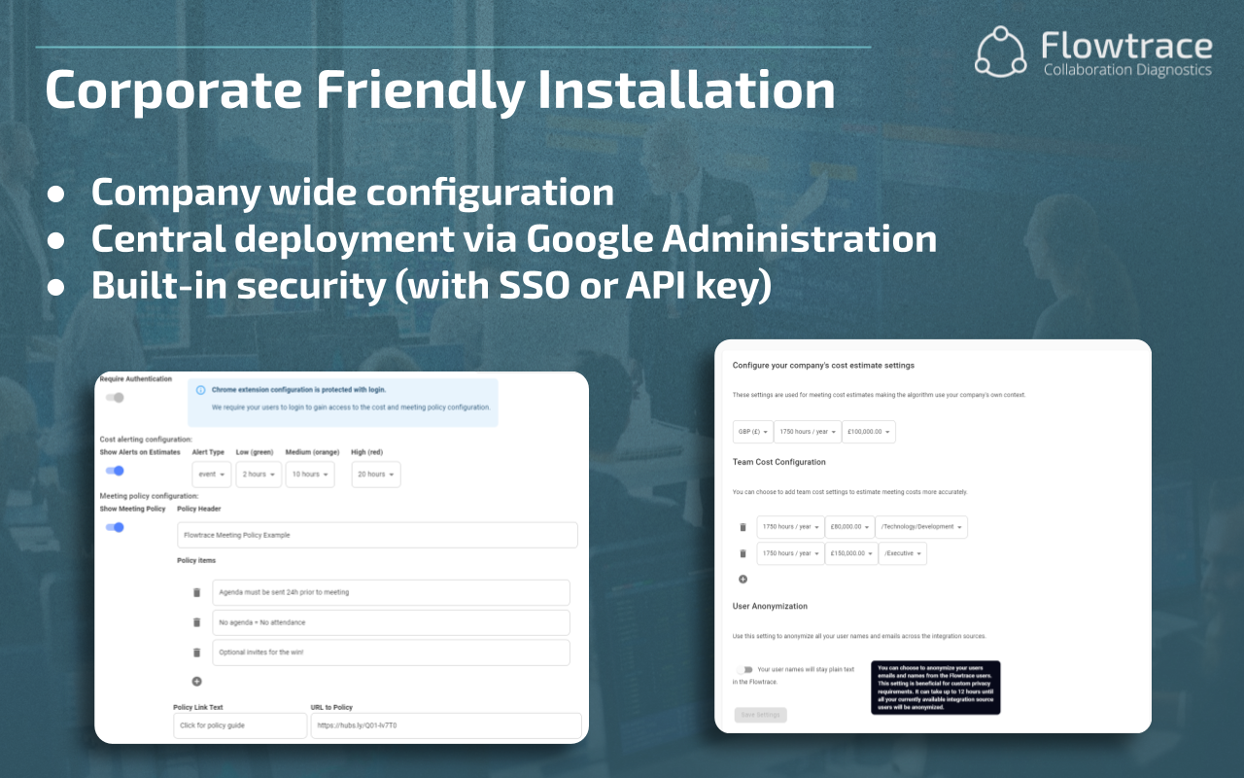Toggle the Require Authentication switch
The height and width of the screenshot is (778, 1244).
click(x=115, y=397)
